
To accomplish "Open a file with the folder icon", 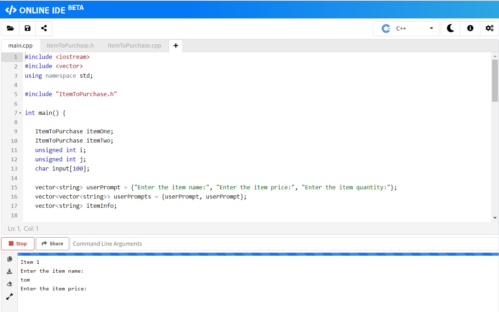I will pyautogui.click(x=10, y=28).
